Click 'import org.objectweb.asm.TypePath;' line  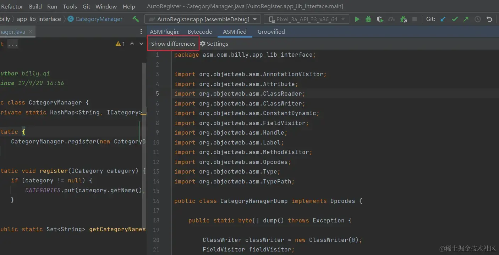234,181
